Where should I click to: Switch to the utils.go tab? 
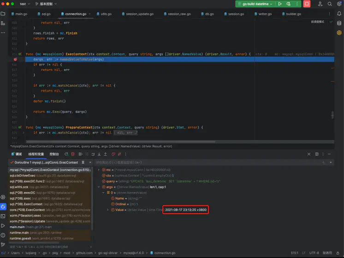coord(104,14)
